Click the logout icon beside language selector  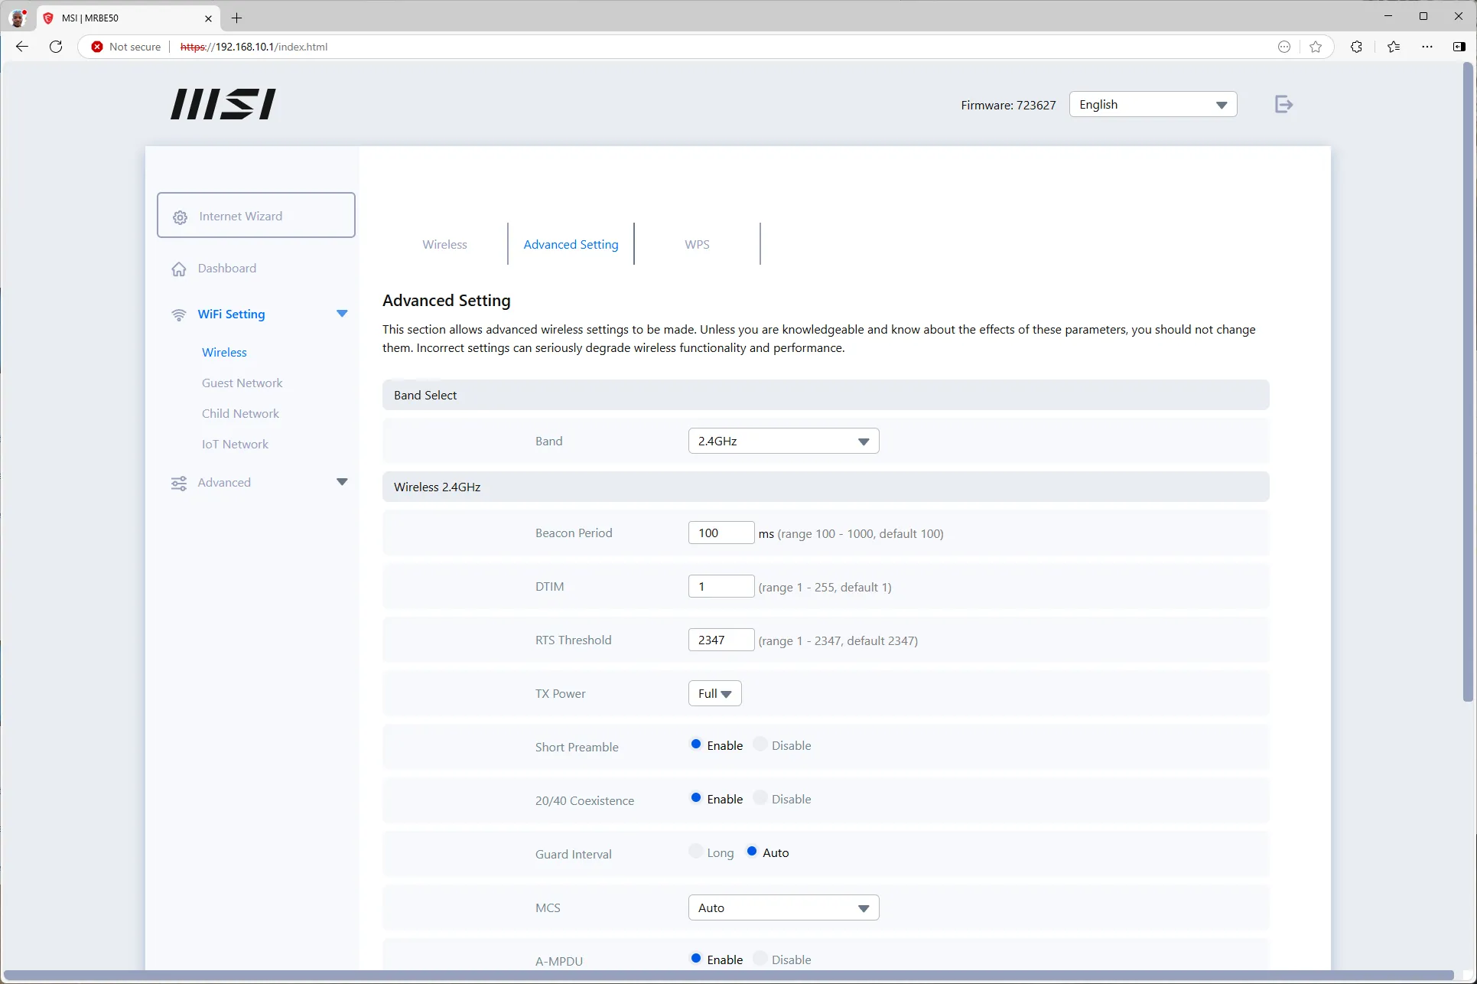tap(1283, 104)
